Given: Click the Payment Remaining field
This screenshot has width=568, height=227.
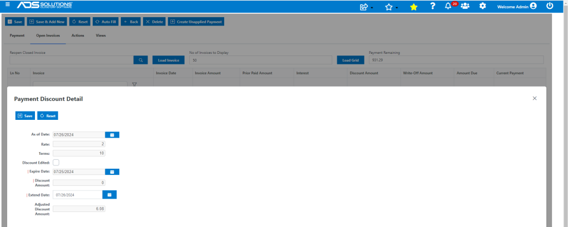Looking at the screenshot, I should click(457, 60).
